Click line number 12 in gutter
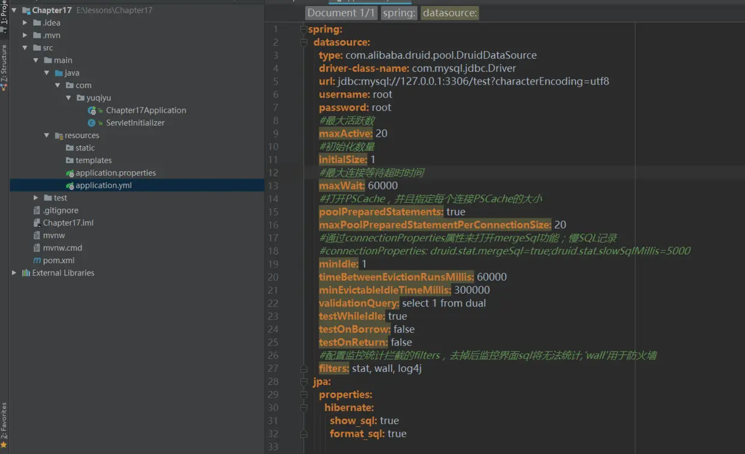Image resolution: width=745 pixels, height=454 pixels. (273, 173)
